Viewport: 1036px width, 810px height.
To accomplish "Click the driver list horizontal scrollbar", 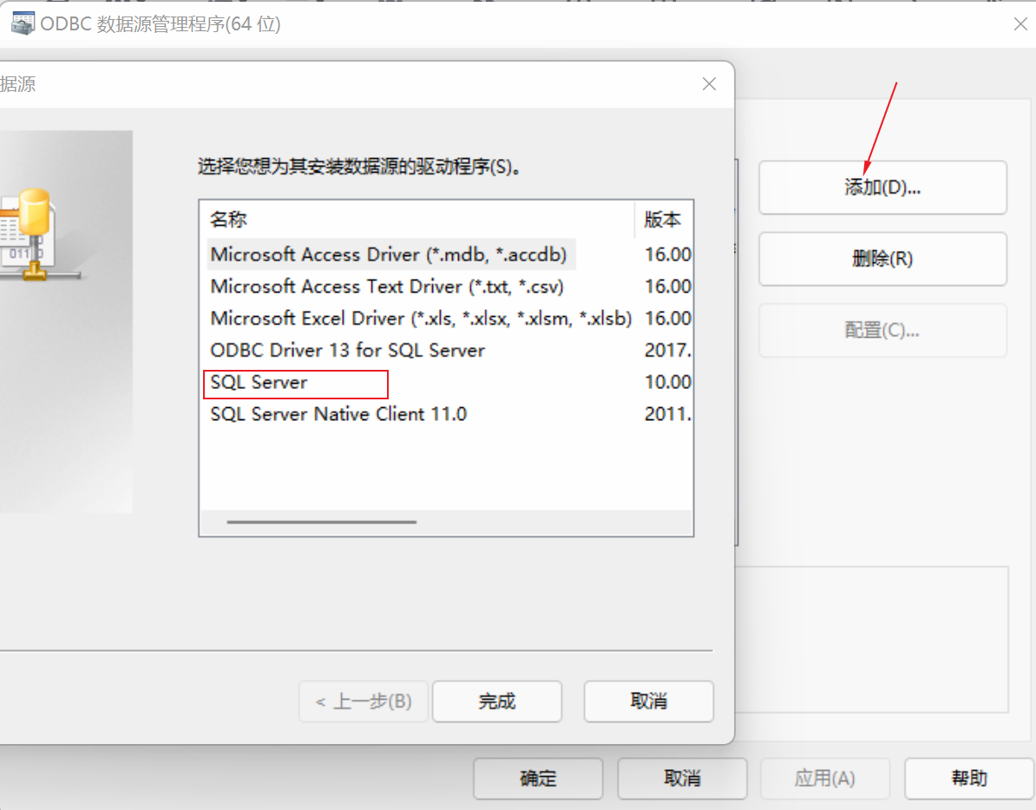I will click(x=321, y=522).
